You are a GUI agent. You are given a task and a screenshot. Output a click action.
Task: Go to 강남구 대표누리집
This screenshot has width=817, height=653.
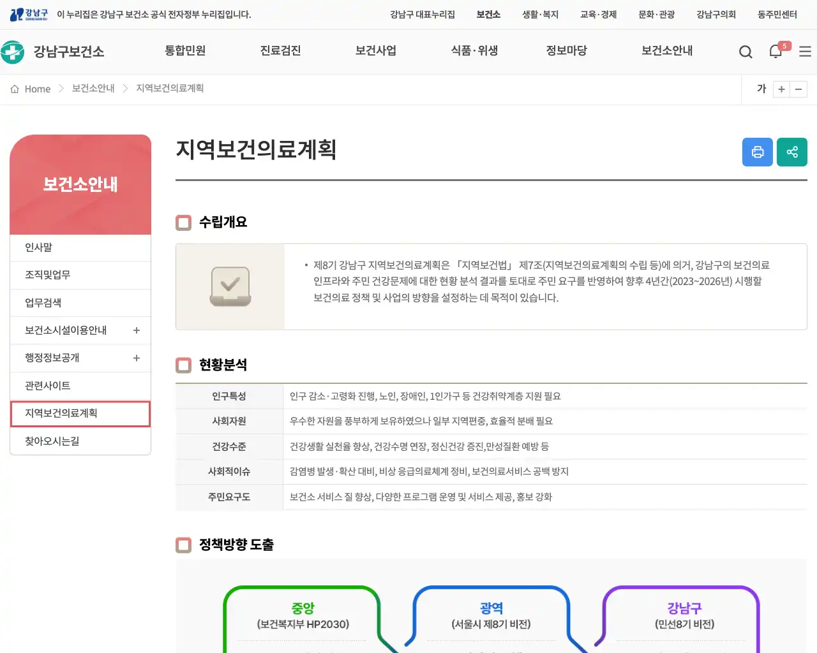(x=425, y=14)
